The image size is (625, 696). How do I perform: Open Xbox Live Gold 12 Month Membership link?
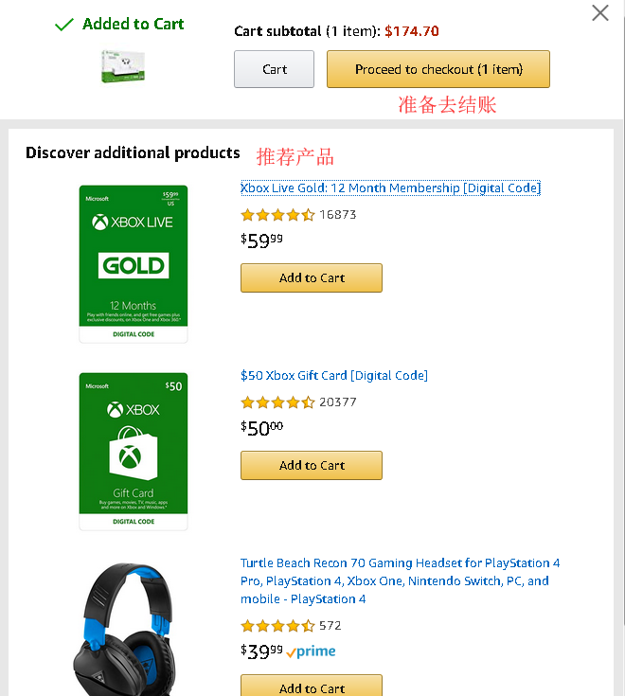pyautogui.click(x=390, y=188)
